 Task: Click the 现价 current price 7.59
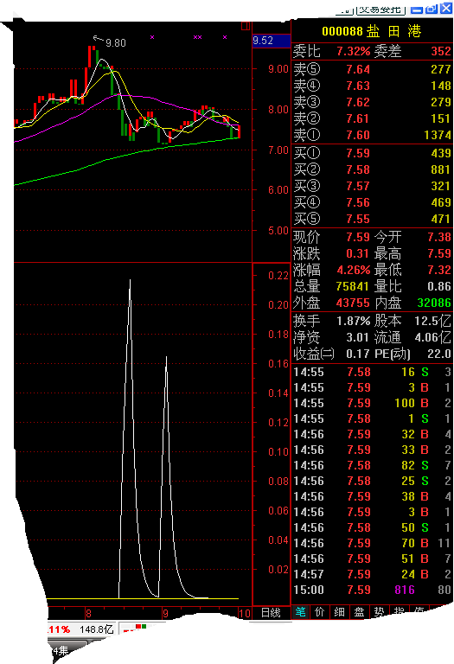358,237
